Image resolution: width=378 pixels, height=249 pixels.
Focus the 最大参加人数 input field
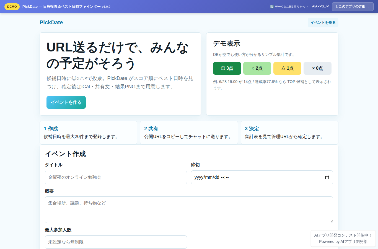click(x=116, y=242)
